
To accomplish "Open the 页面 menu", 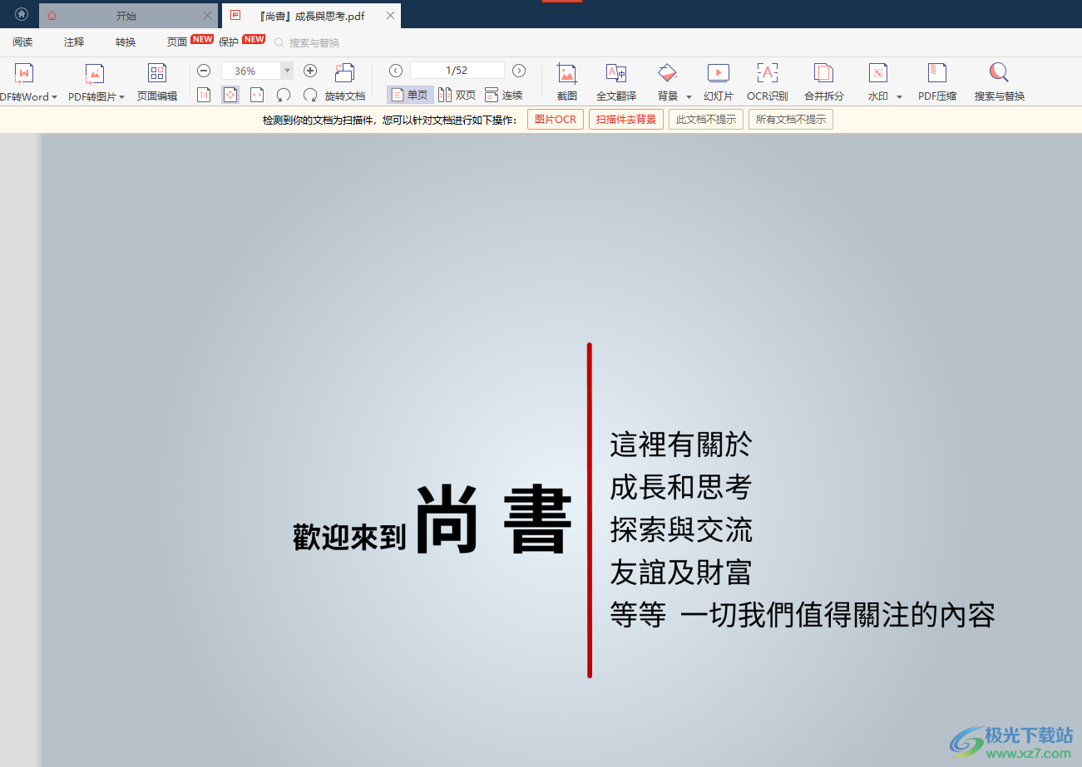I will click(x=177, y=42).
